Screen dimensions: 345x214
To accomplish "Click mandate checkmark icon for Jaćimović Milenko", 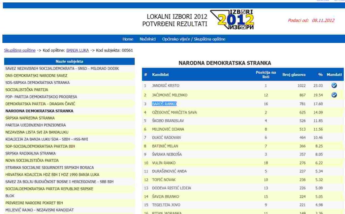I will [x=334, y=95].
